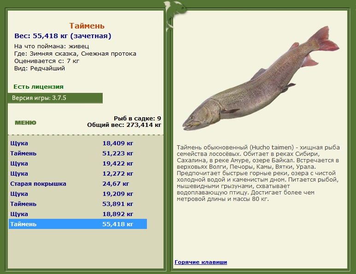Click the Вес: 55,418 кг weight line
356x274 pixels.
(x=63, y=36)
